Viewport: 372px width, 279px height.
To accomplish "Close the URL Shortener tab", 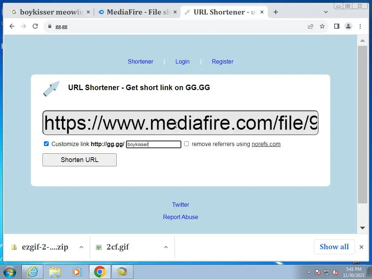I will tap(262, 12).
